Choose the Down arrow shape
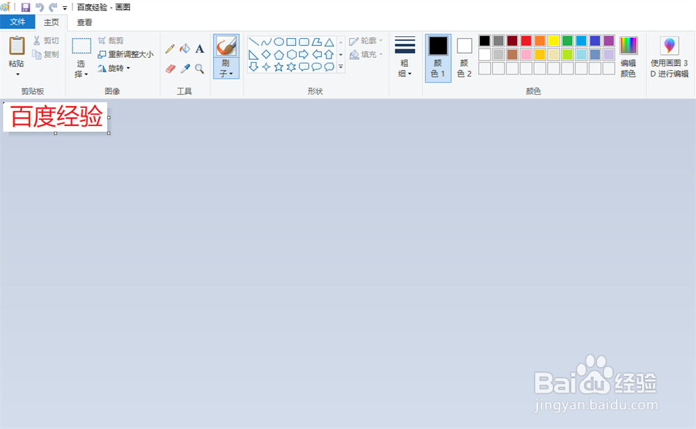The width and height of the screenshot is (696, 429). [253, 67]
